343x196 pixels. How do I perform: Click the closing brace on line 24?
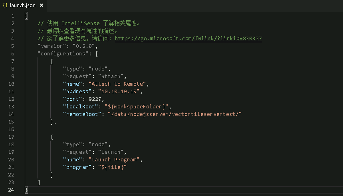click(26, 190)
